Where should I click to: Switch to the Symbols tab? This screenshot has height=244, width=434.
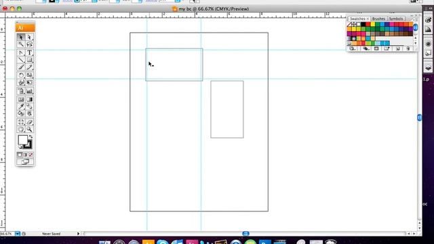click(x=396, y=18)
